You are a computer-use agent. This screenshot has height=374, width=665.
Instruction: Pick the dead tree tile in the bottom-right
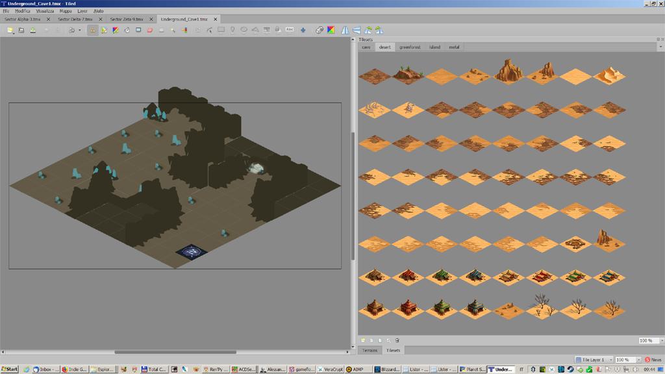[609, 308]
